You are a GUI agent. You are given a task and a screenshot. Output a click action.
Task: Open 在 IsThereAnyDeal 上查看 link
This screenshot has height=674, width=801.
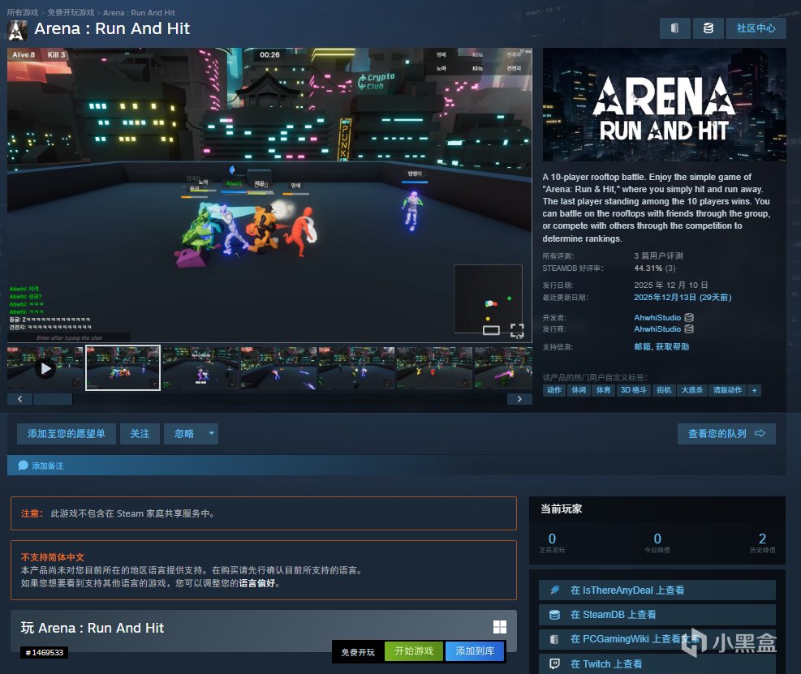(x=657, y=590)
